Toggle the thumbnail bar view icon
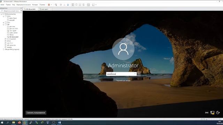The image size is (223, 125). tap(76, 5)
